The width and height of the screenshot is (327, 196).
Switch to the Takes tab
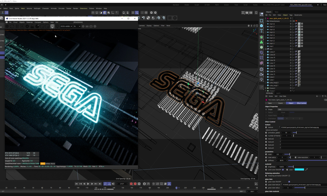point(276,12)
